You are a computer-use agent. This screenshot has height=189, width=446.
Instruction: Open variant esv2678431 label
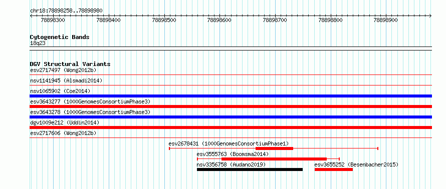coord(229,143)
